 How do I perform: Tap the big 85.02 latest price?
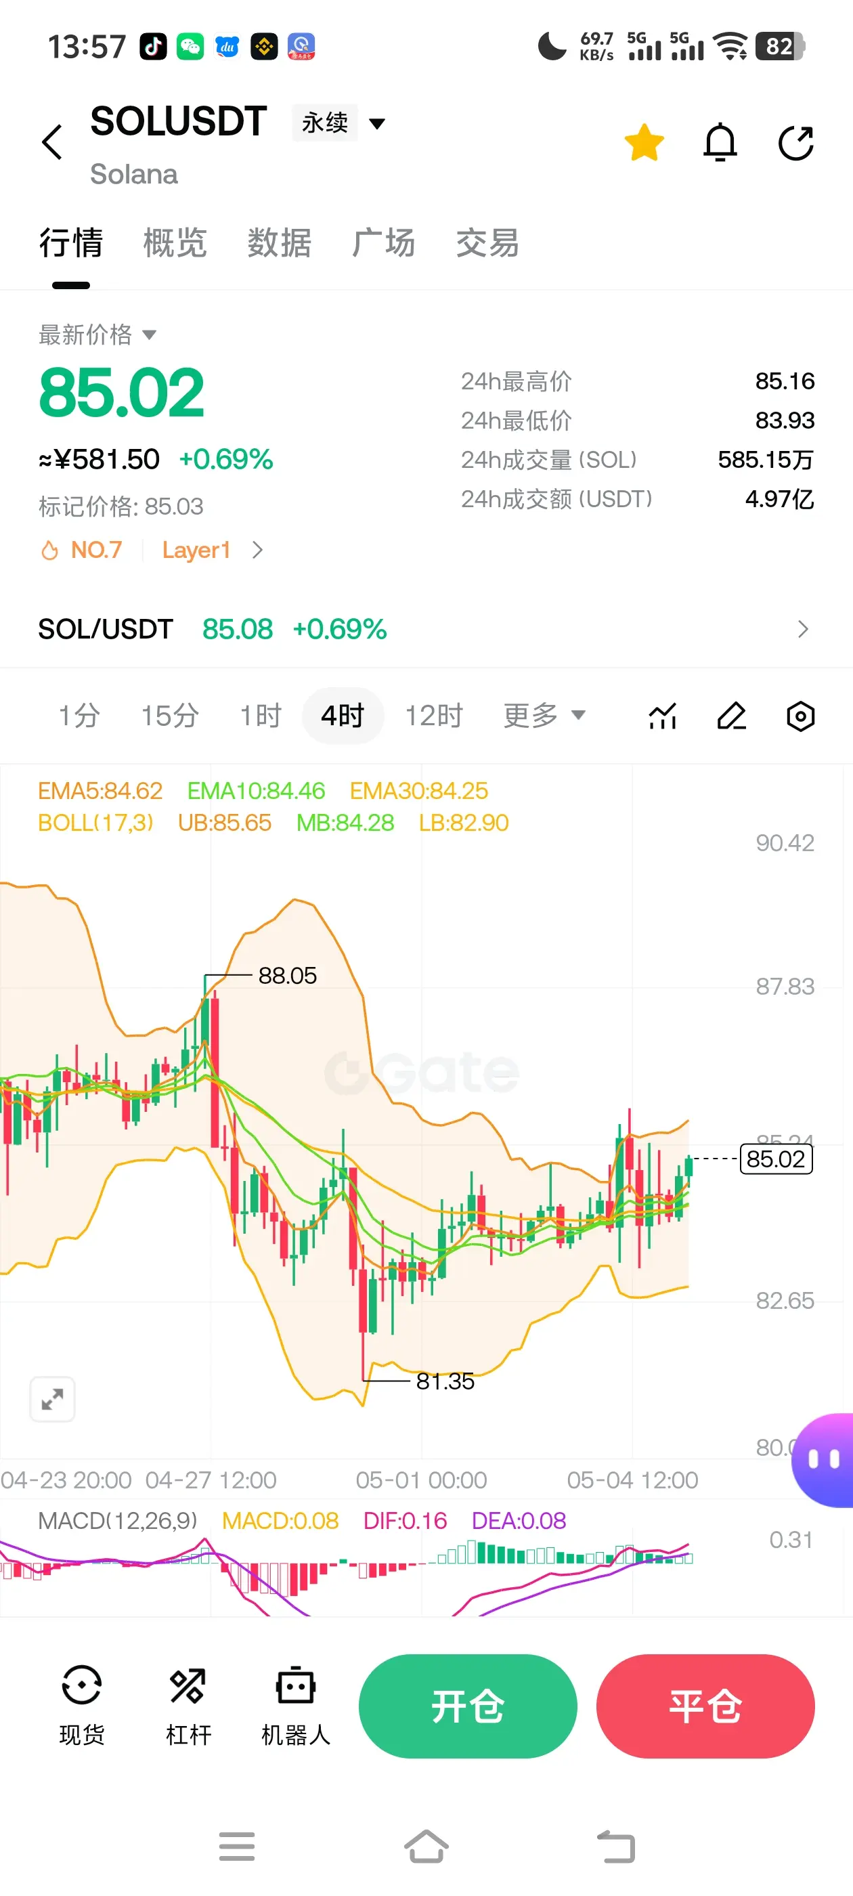tap(121, 393)
